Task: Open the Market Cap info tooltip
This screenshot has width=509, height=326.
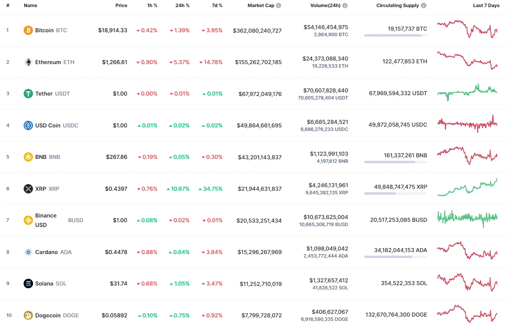Action: coord(279,6)
